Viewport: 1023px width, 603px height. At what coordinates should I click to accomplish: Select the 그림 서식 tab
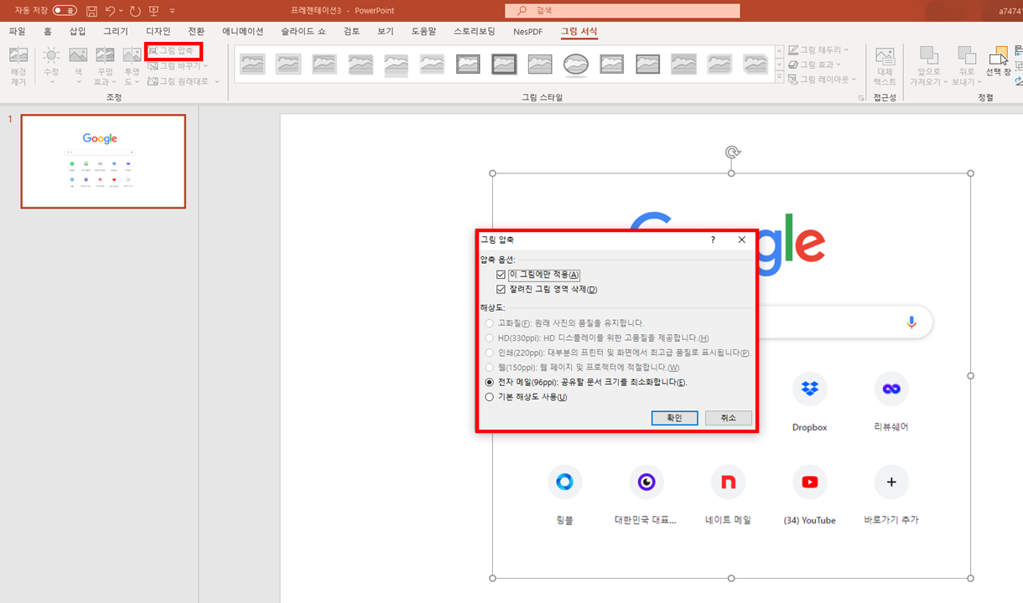point(579,32)
